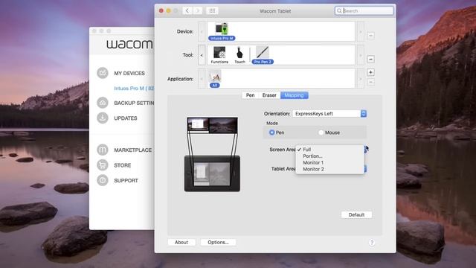
Task: Click My Devices icon in Wacom Desktop Center
Action: point(103,73)
